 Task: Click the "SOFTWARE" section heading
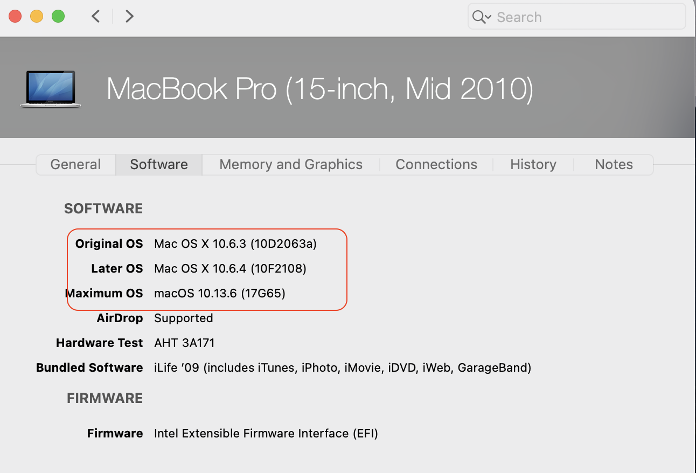point(103,208)
